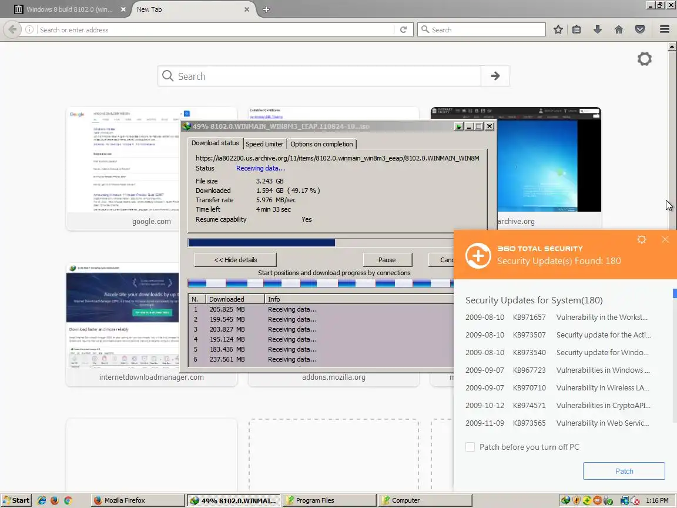
Task: Open IDM Speed Limiter tab
Action: click(x=264, y=144)
